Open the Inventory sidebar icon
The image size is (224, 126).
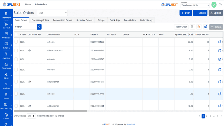tap(6, 54)
